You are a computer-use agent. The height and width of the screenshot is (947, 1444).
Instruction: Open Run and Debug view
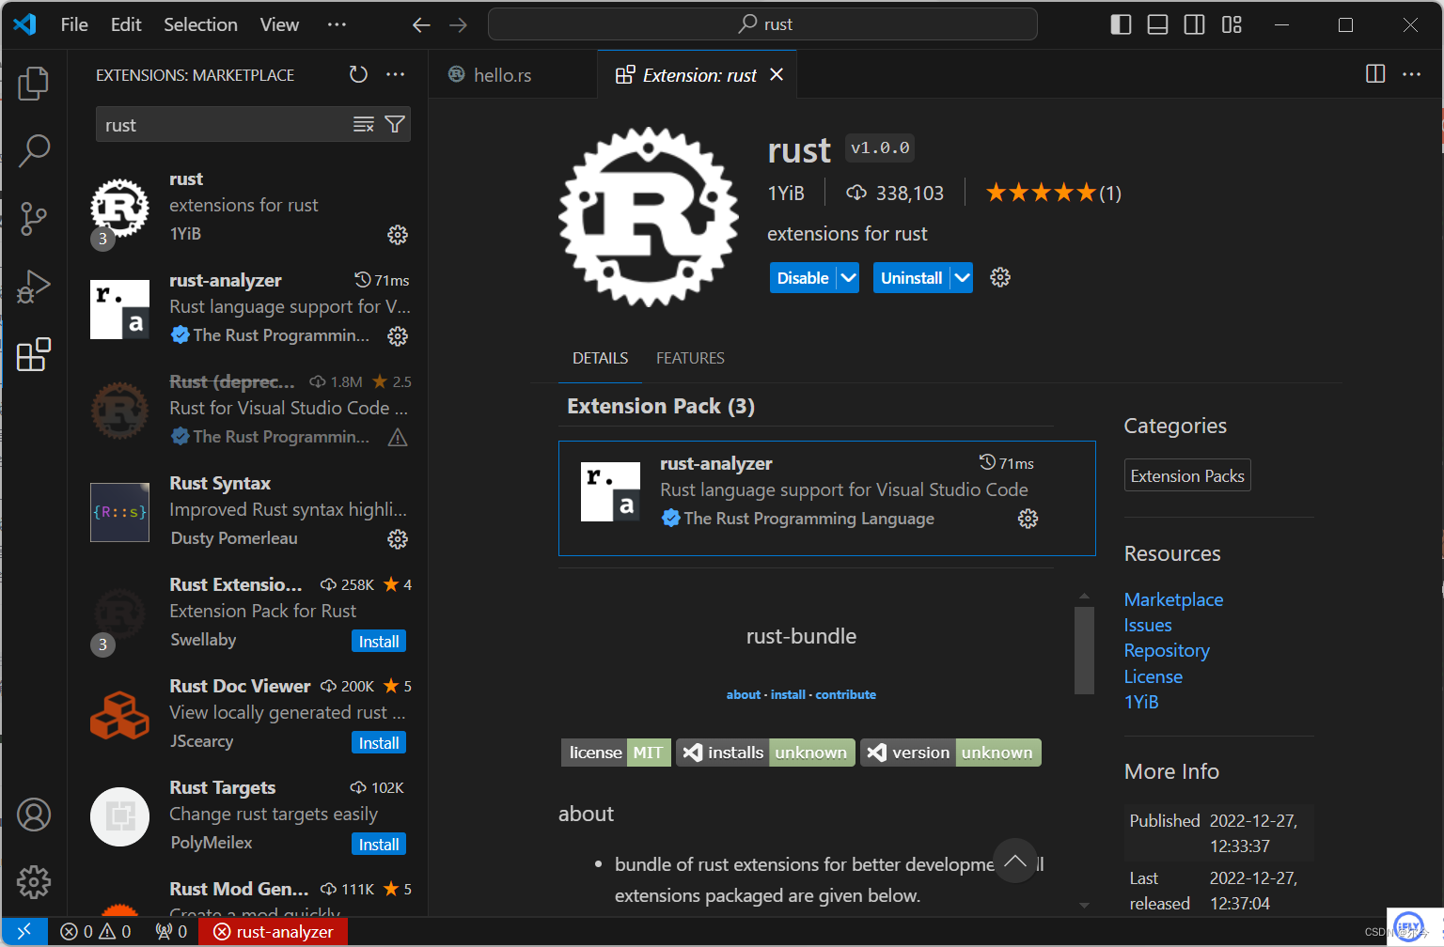34,287
